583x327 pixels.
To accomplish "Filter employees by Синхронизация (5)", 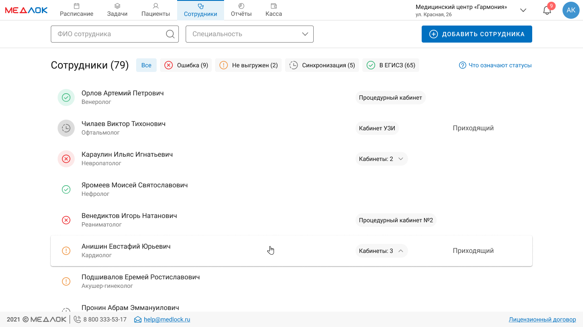I will click(x=322, y=65).
